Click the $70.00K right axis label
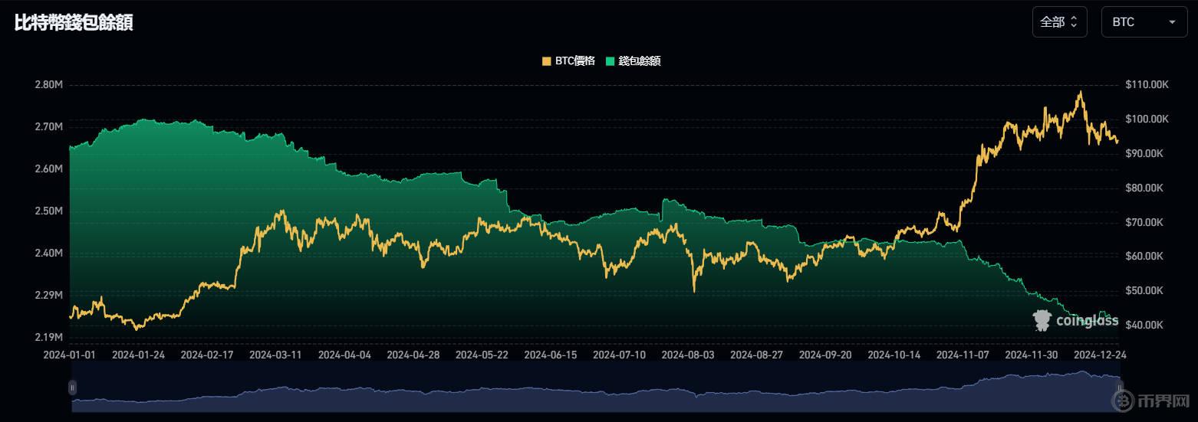 point(1144,222)
